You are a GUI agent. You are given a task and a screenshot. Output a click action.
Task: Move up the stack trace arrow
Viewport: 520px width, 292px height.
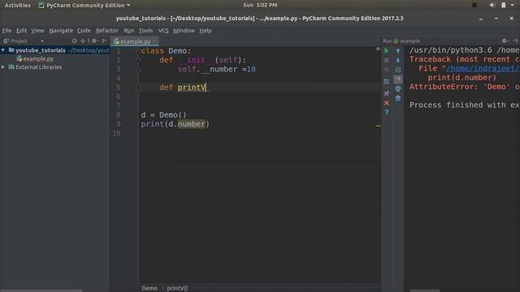(x=398, y=51)
